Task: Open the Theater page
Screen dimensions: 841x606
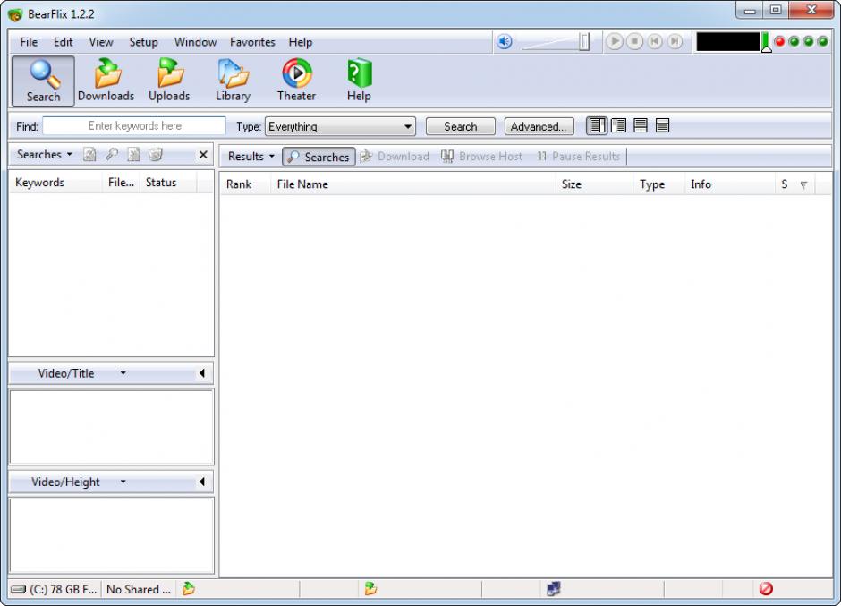Action: pos(296,81)
